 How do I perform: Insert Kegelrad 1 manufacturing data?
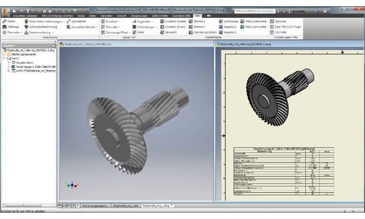(x=228, y=27)
